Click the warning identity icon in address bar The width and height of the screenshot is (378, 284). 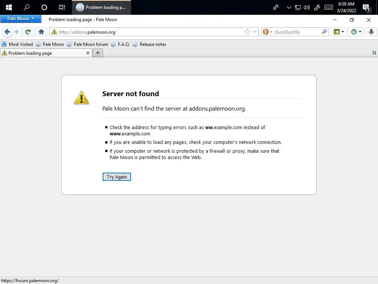pos(54,32)
